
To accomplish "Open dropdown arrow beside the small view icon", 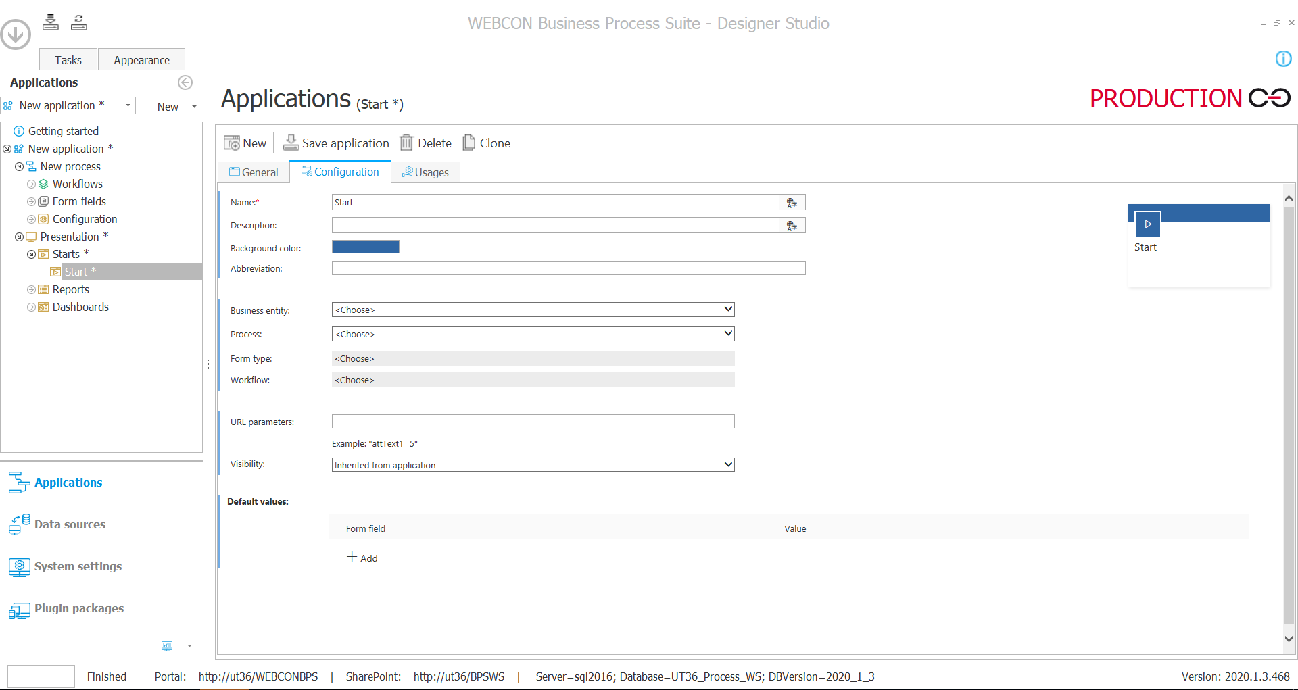I will (x=189, y=646).
